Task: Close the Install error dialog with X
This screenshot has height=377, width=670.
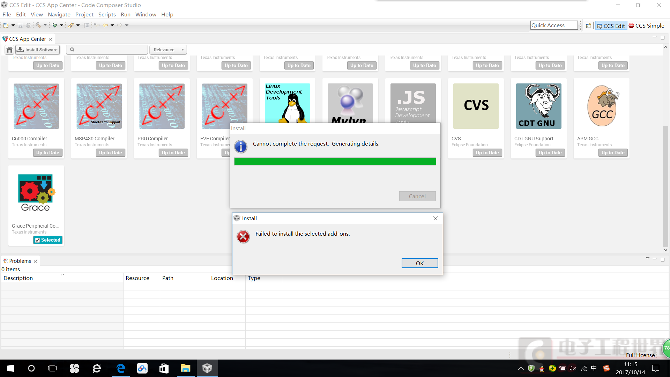Action: tap(435, 218)
